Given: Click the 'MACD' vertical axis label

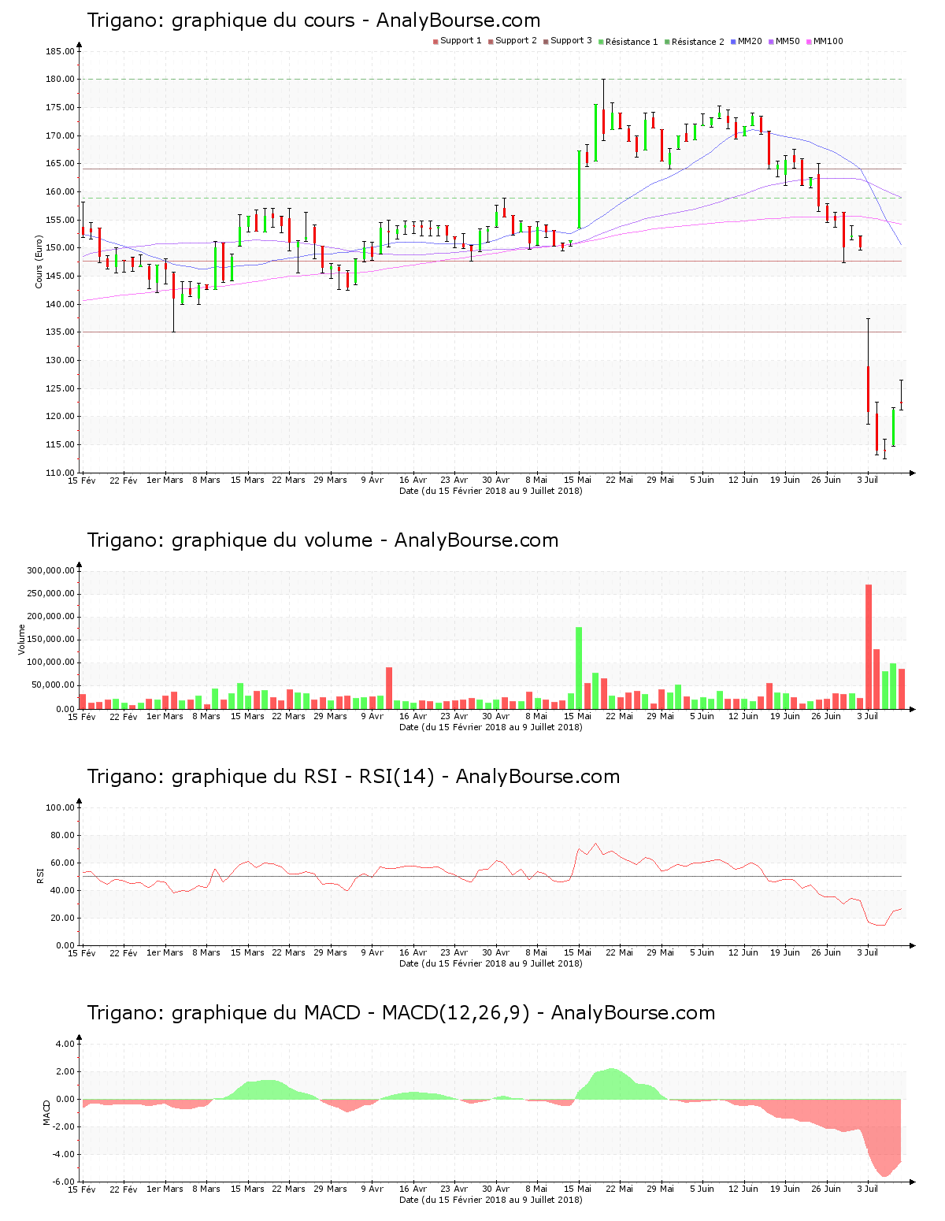Looking at the screenshot, I should click(x=46, y=1112).
